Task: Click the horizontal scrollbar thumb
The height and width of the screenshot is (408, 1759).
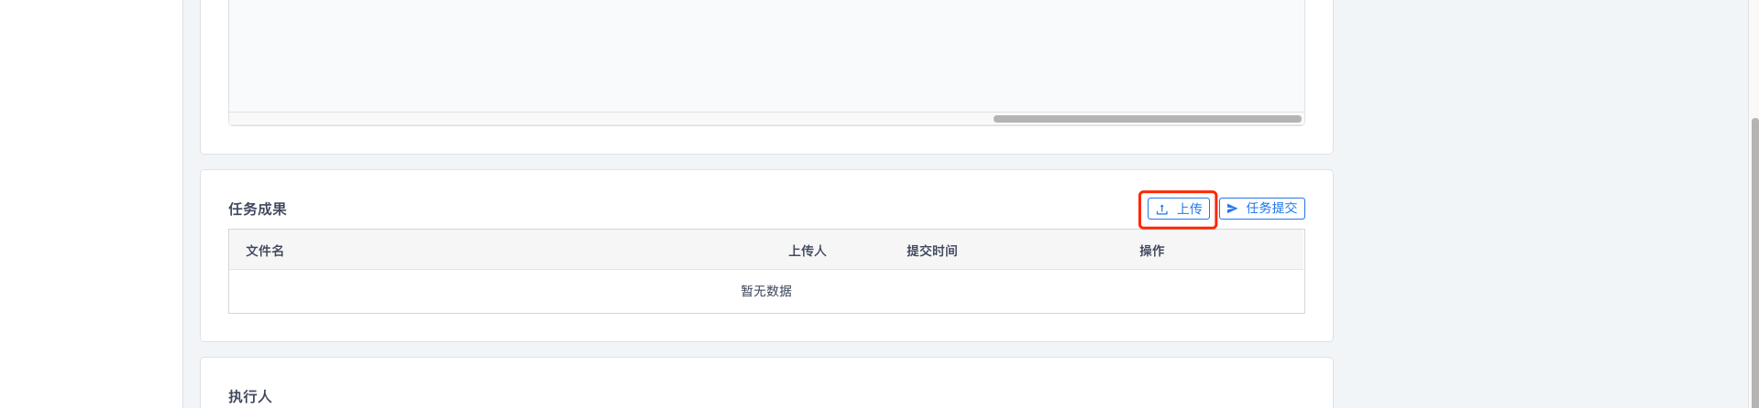Action: 1147,119
